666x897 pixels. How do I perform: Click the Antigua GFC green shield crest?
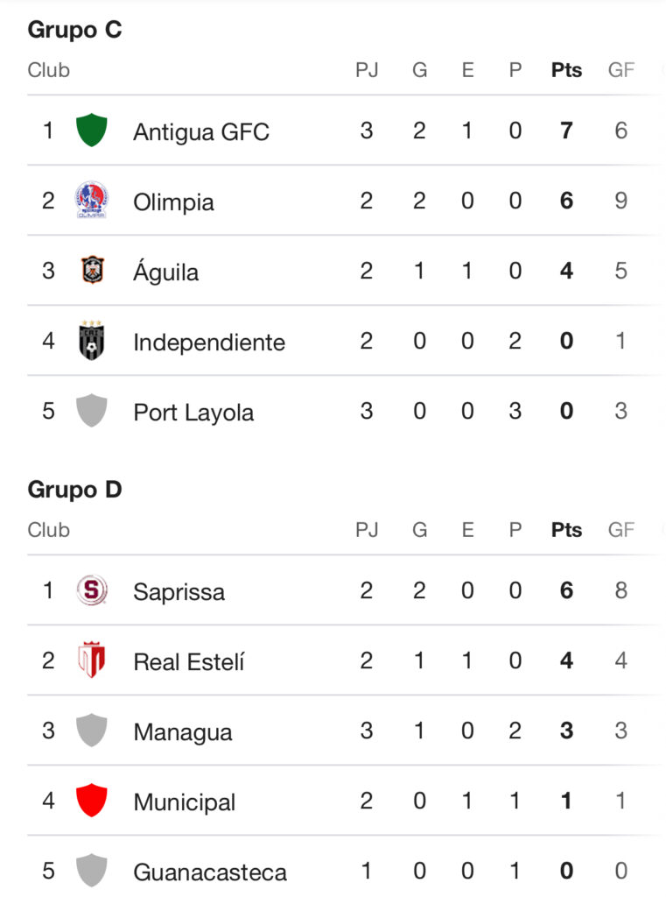point(92,131)
